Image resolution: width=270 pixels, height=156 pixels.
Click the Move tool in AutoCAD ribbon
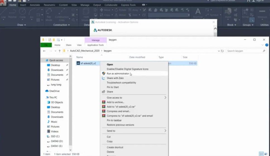(x=105, y=10)
